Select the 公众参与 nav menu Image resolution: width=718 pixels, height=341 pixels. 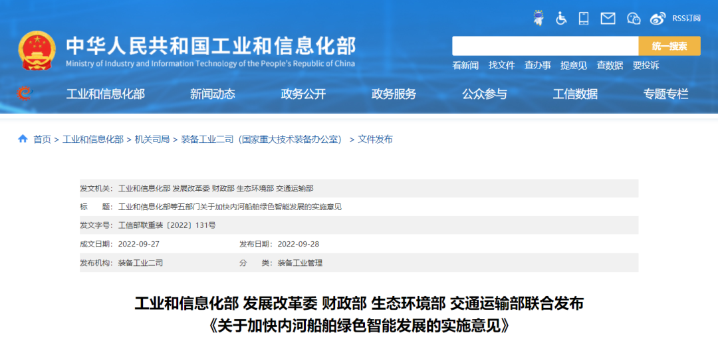(485, 94)
